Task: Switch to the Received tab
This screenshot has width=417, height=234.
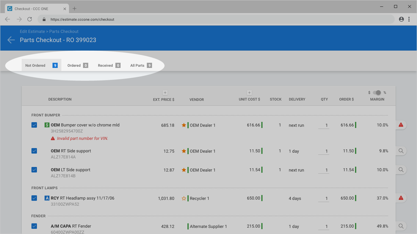Action: pos(109,65)
